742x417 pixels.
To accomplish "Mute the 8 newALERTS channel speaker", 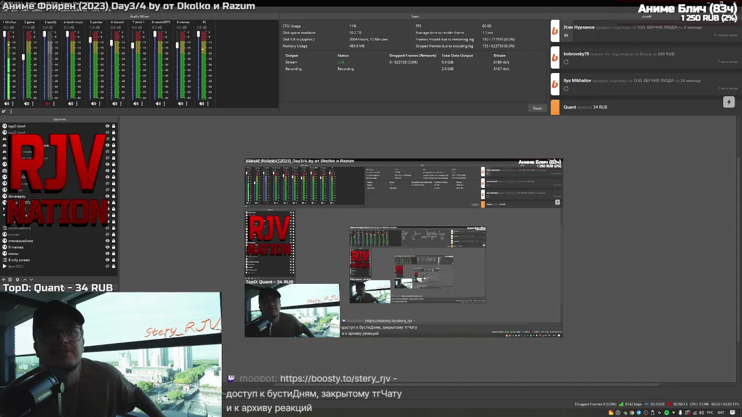I will click(x=158, y=104).
